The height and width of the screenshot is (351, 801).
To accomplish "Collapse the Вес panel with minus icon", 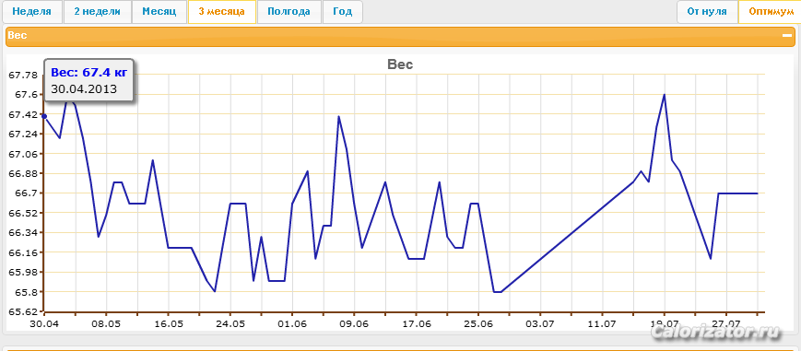I will point(786,36).
